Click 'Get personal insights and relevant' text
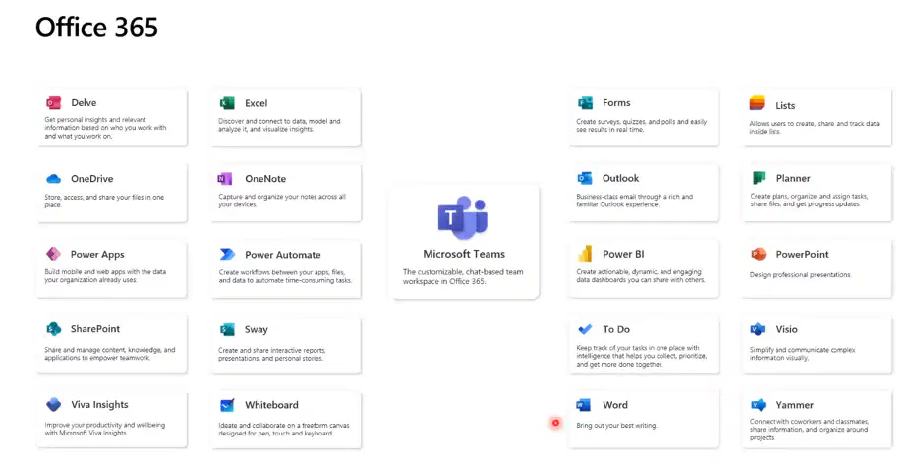The width and height of the screenshot is (920, 464). (x=105, y=127)
